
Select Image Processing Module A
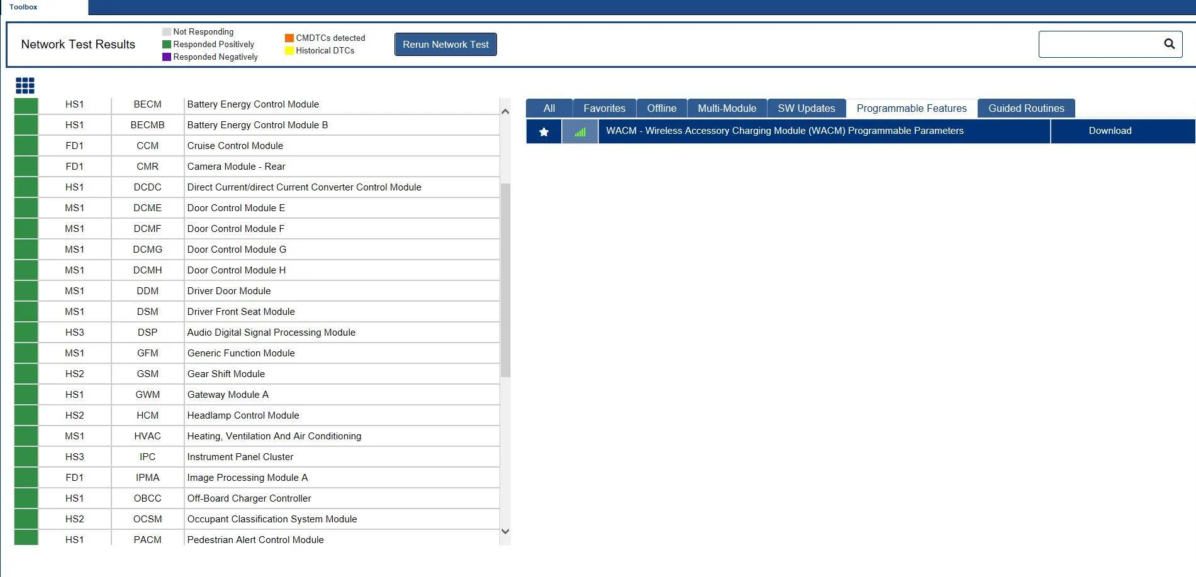coord(257,478)
